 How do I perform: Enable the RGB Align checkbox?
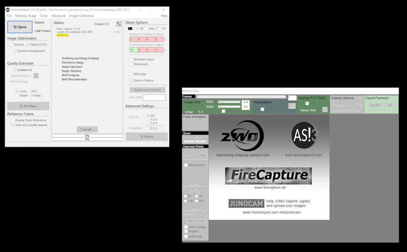(x=131, y=74)
